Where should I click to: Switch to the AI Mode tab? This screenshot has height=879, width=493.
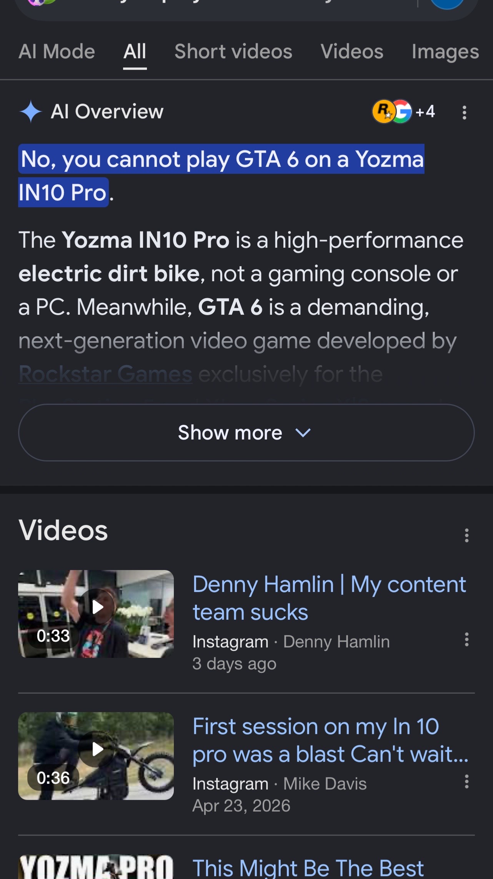tap(57, 52)
